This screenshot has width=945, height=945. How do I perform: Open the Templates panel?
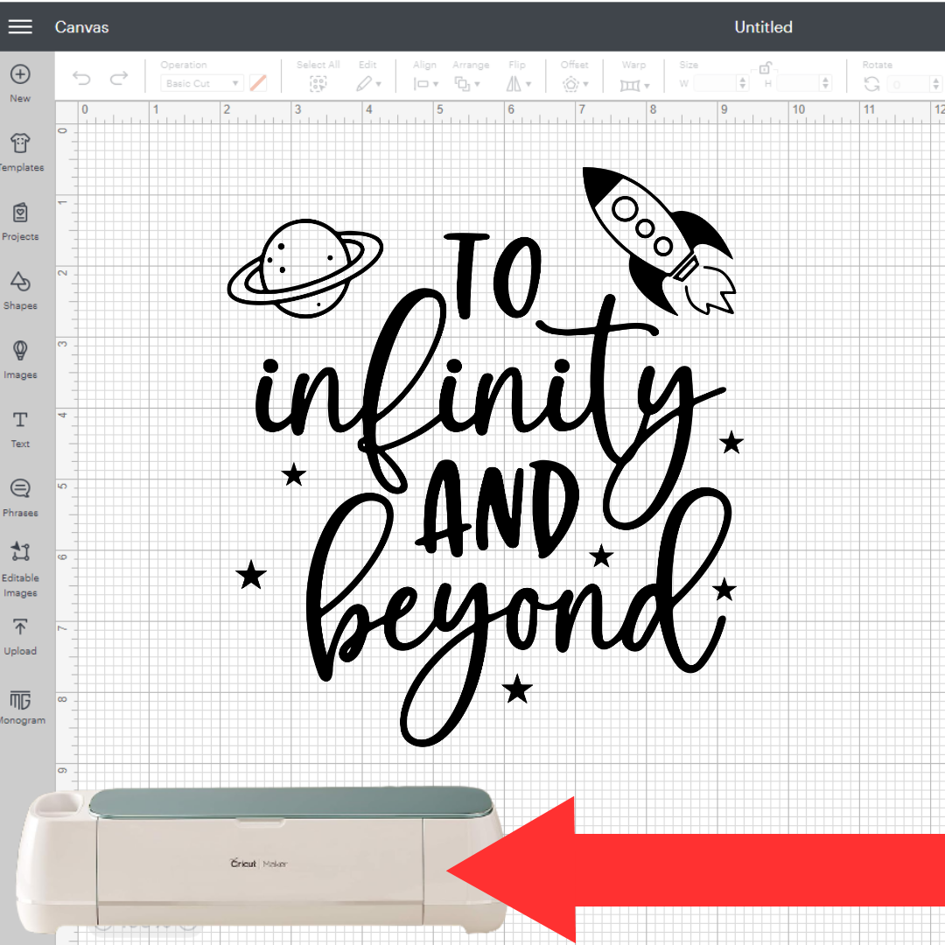[x=20, y=152]
